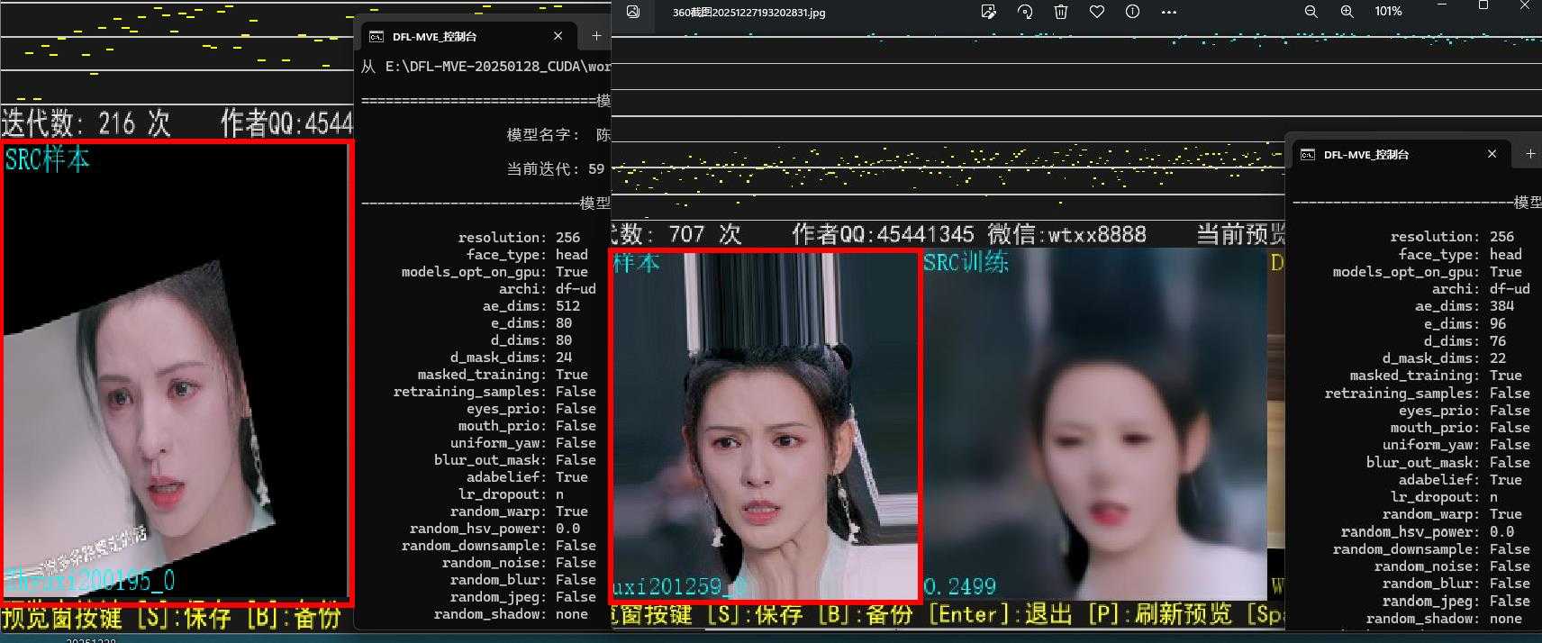Click the '当前预览' text in the photo
This screenshot has width=1542, height=643.
coord(1240,235)
